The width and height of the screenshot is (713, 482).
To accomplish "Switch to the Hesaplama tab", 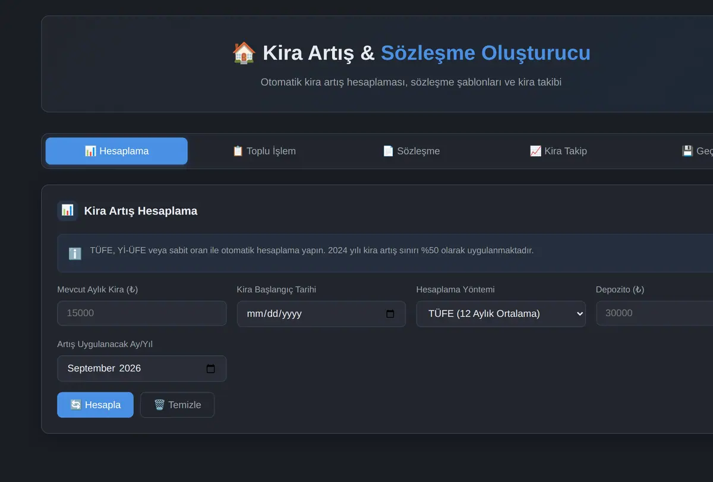I will (x=116, y=151).
